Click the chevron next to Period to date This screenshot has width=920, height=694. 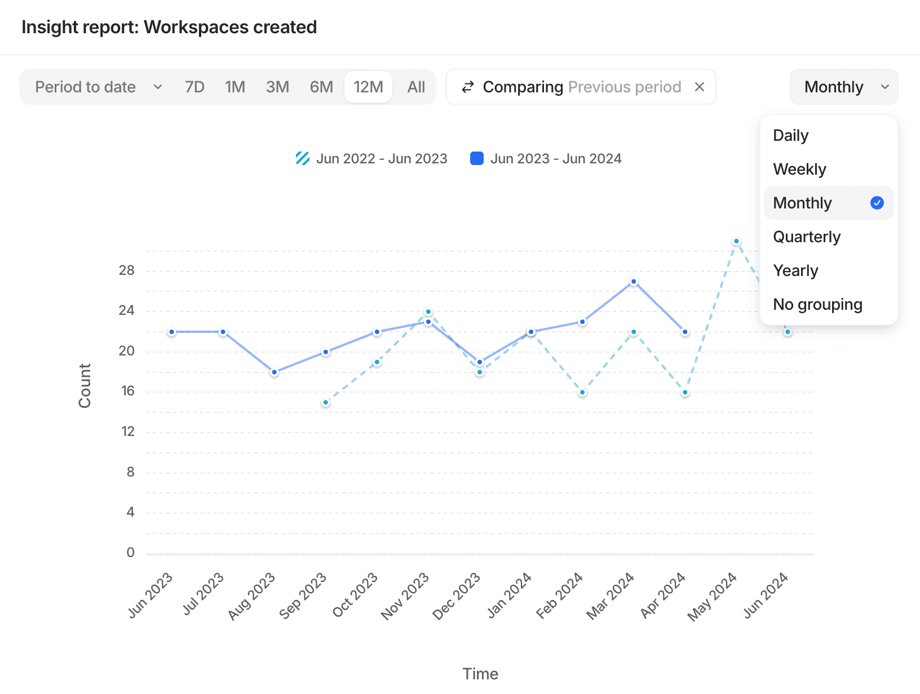tap(158, 87)
